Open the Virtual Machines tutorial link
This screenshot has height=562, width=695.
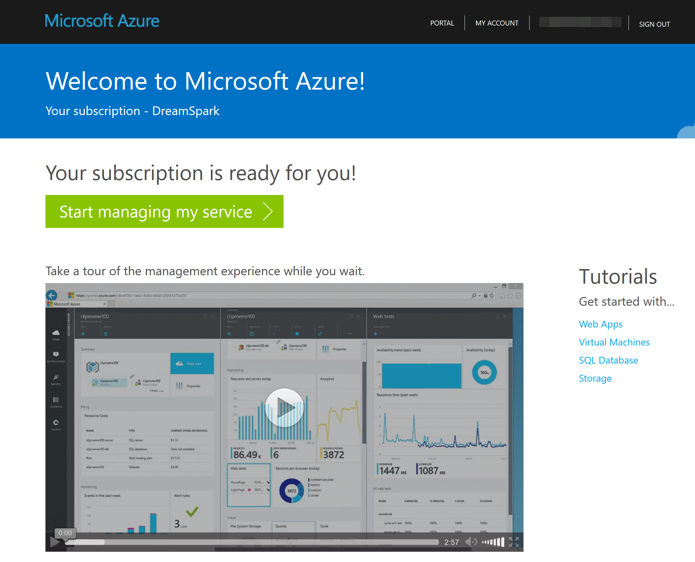pos(614,342)
